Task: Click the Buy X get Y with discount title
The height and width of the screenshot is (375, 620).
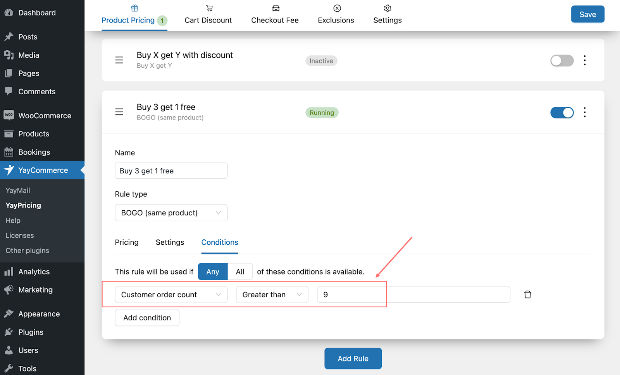Action: tap(185, 55)
